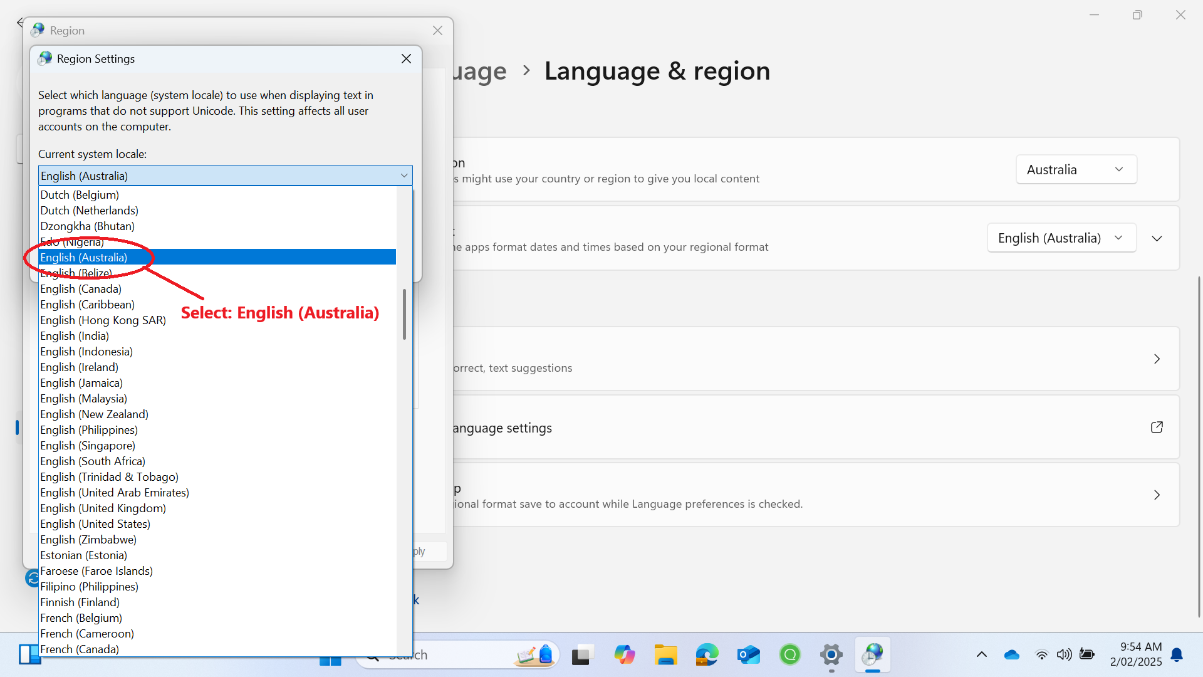Select English (United States) from the list

click(95, 524)
